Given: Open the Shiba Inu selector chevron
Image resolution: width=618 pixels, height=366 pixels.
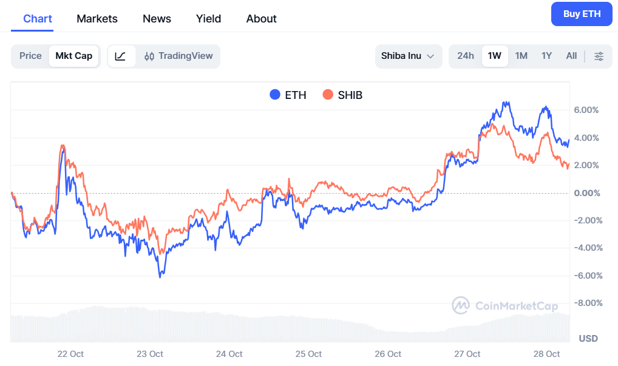Looking at the screenshot, I should (432, 56).
